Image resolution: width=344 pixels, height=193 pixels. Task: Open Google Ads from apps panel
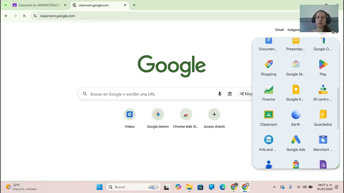tap(296, 143)
